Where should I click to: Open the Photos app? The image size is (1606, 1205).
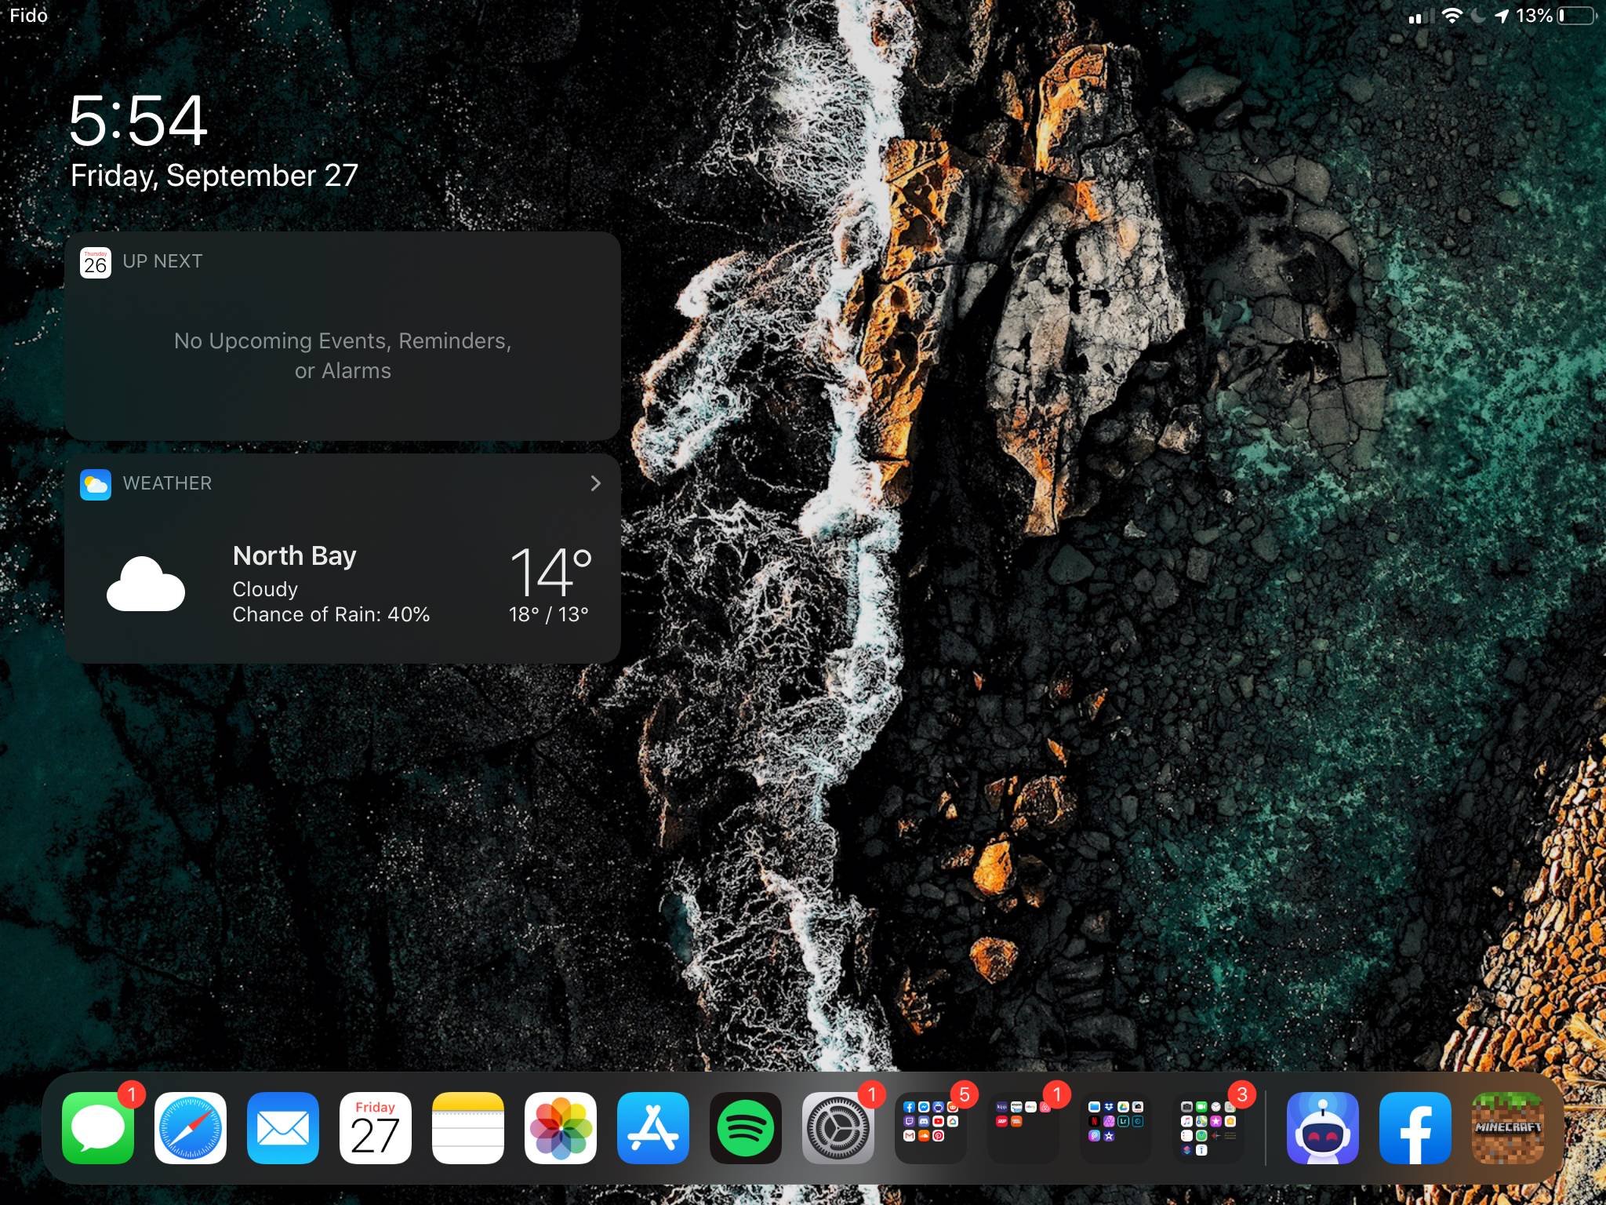tap(561, 1128)
